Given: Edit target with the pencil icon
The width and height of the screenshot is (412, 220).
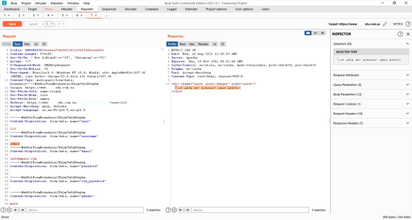Looking at the screenshot, I should [385, 24].
